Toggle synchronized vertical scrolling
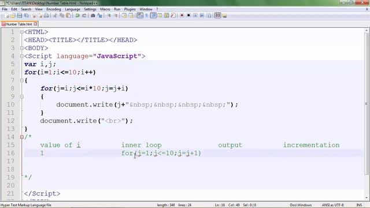 pyautogui.click(x=124, y=16)
